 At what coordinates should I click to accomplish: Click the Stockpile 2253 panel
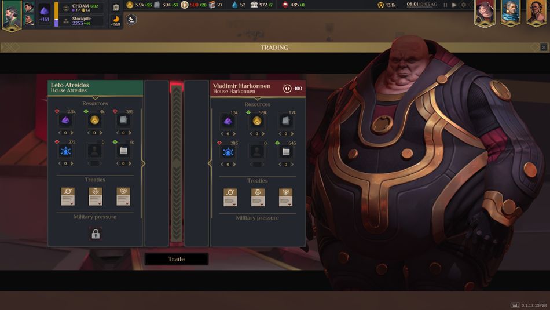[x=82, y=21]
